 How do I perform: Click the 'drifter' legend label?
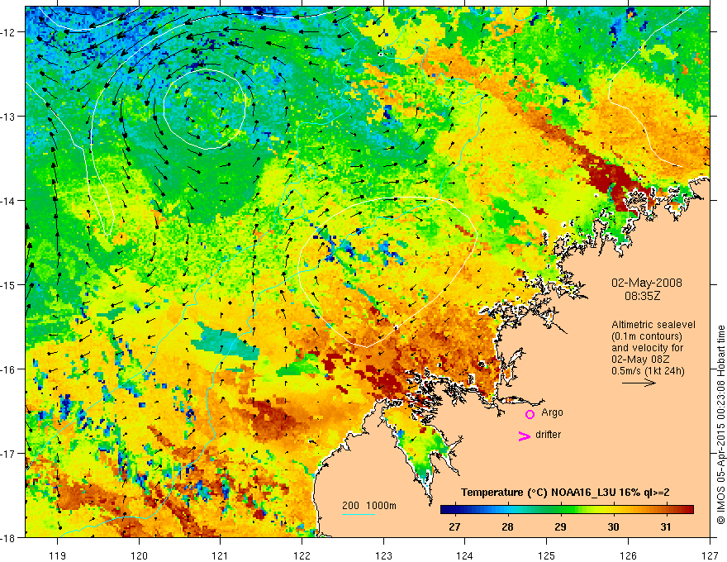[x=548, y=435]
